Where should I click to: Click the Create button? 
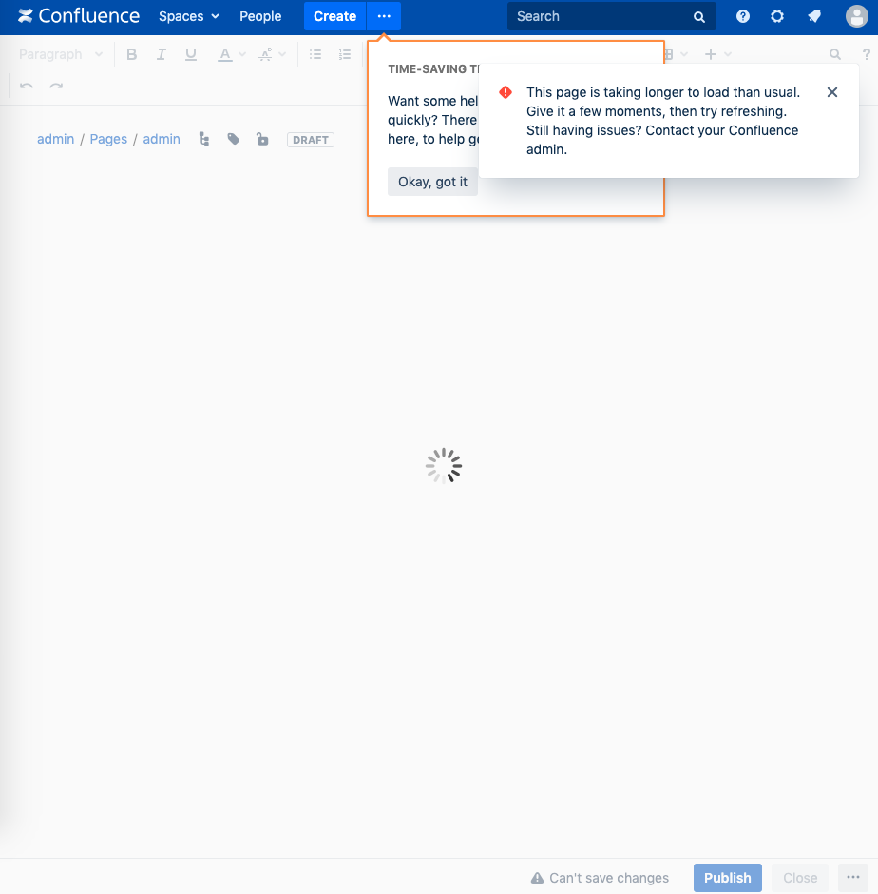coord(335,16)
